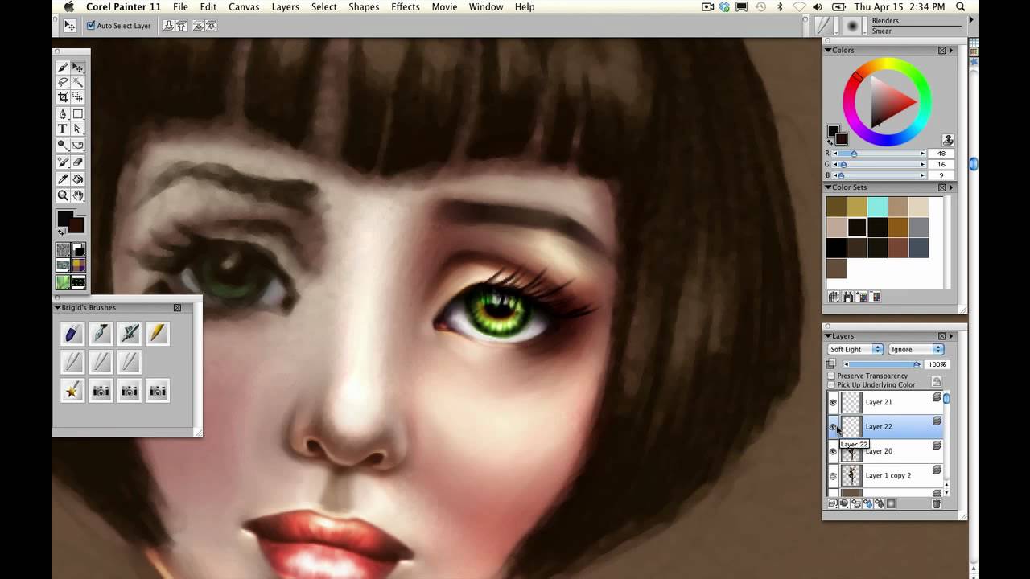
Task: Click the clone color stamp icon in Colors
Action: click(x=948, y=140)
